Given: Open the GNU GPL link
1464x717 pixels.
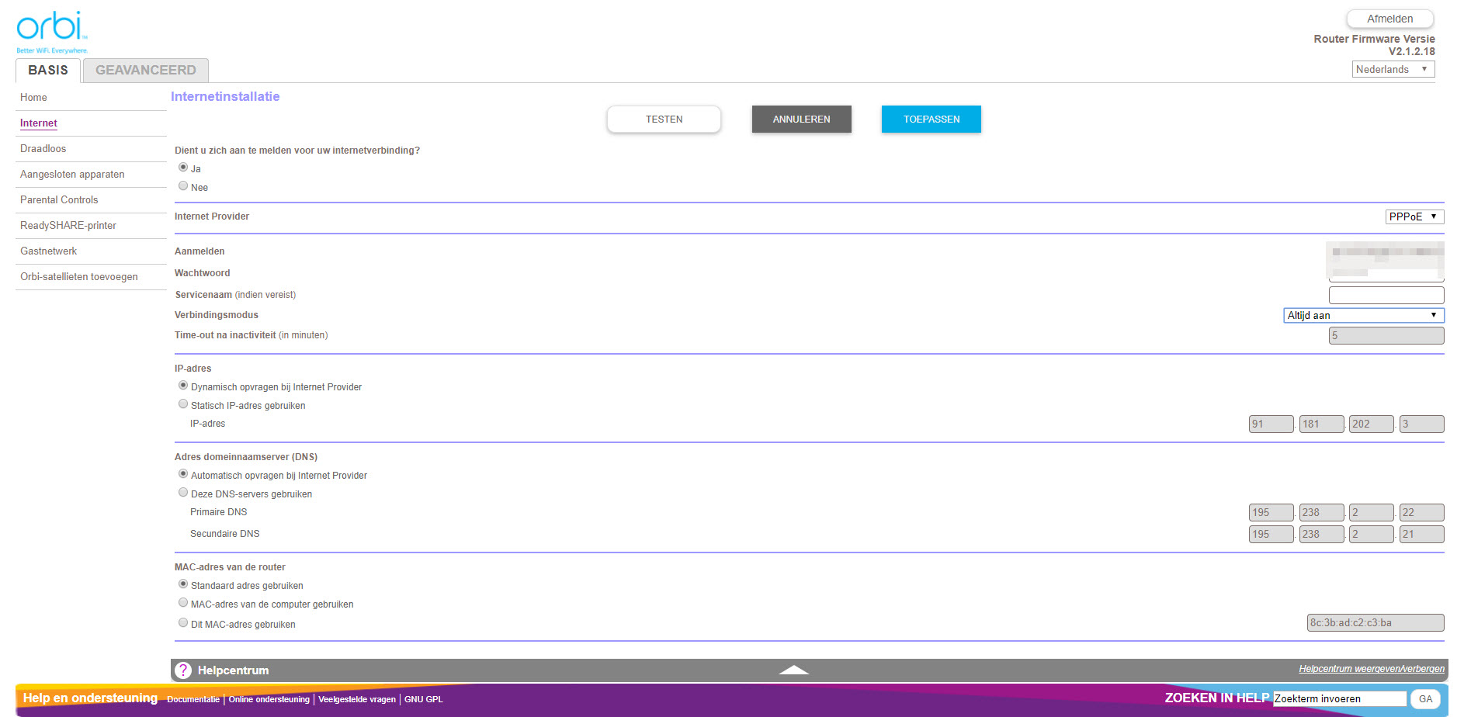Looking at the screenshot, I should (x=424, y=699).
